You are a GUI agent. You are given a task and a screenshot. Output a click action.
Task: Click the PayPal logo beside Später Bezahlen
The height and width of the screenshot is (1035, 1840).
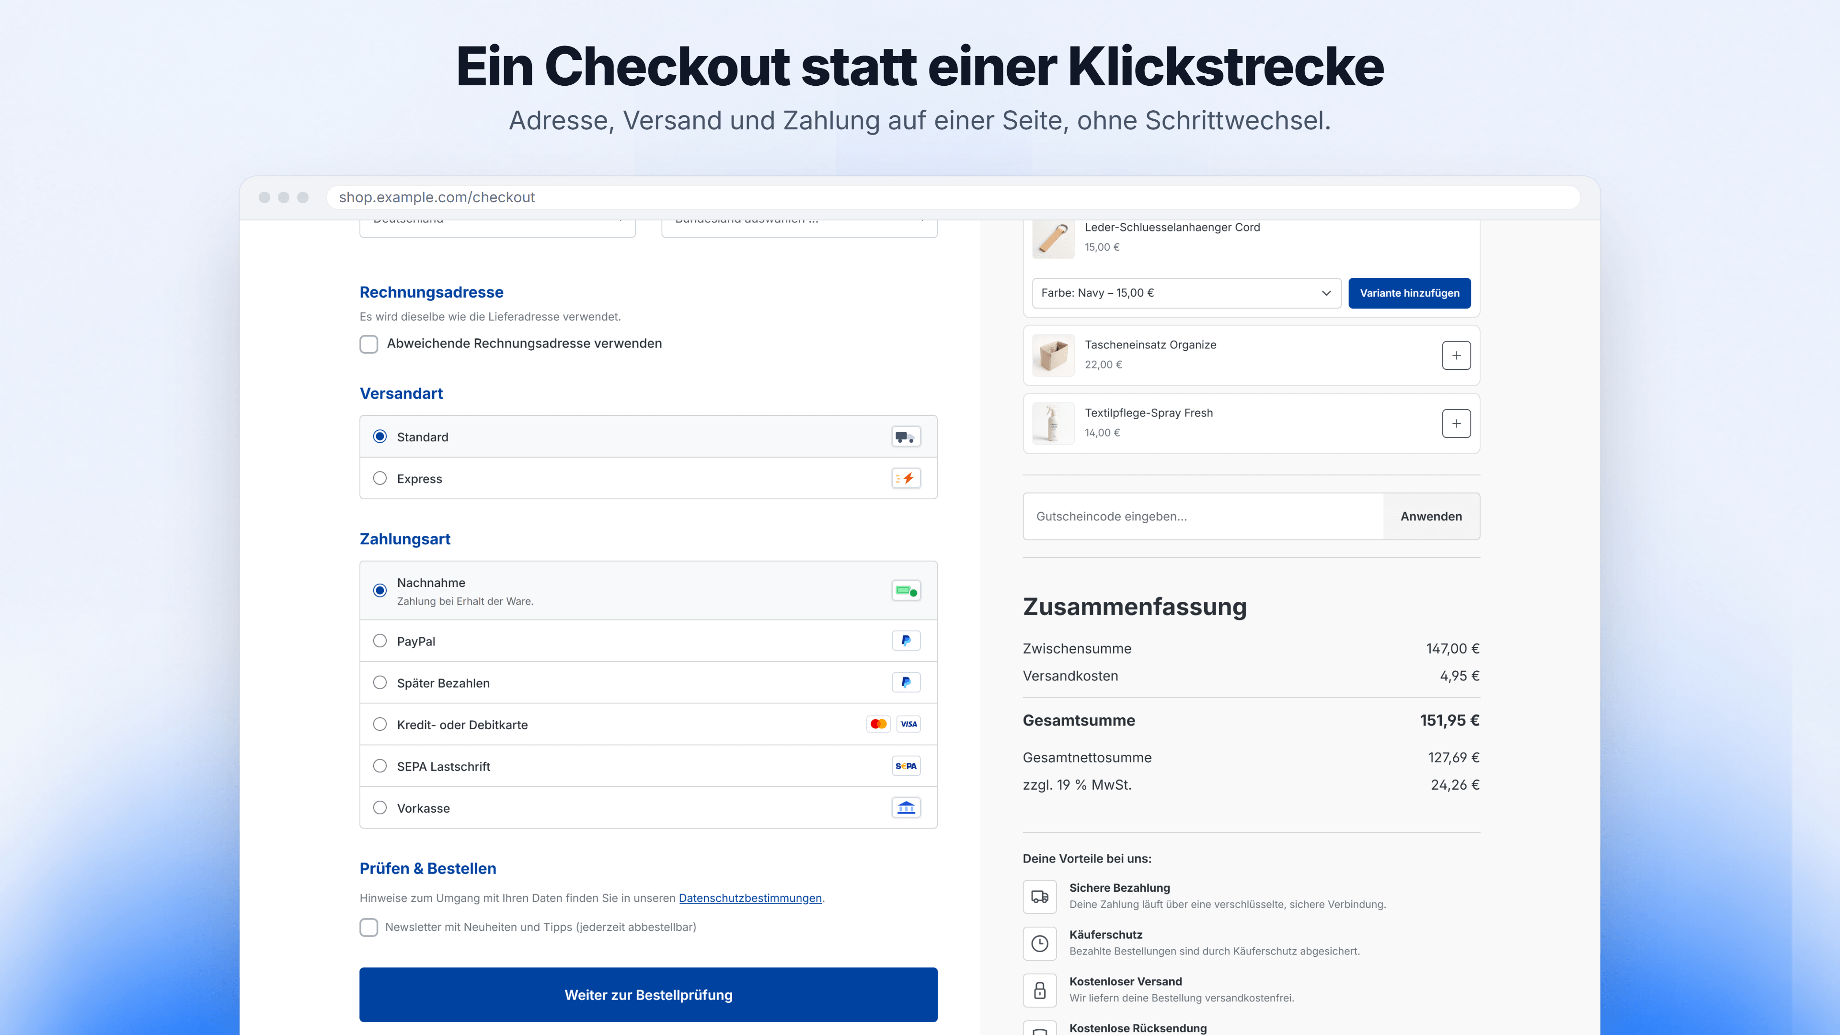pos(906,682)
